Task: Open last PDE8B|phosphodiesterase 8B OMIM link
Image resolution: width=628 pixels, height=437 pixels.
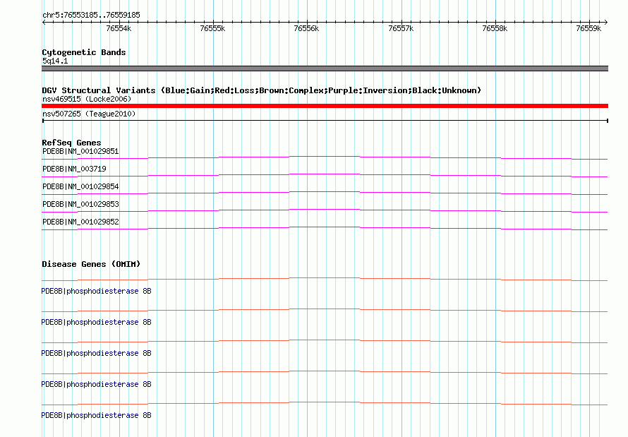Action: tap(96, 415)
